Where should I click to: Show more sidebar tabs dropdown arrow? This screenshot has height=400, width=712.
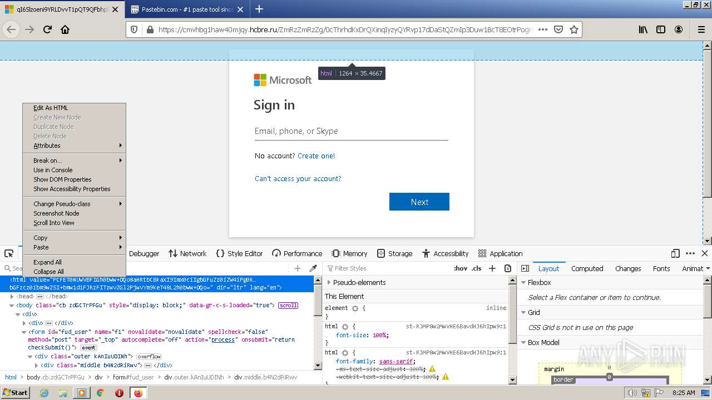[707, 268]
